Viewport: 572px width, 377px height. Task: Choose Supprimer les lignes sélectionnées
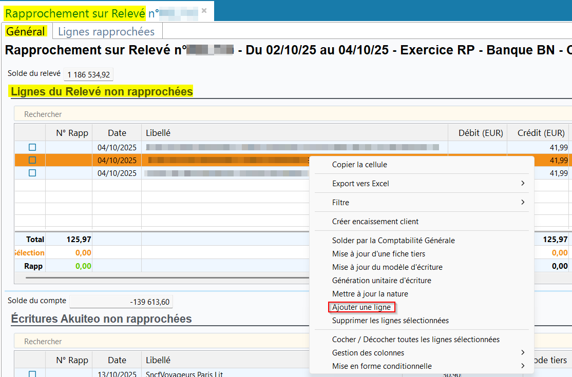coord(390,321)
